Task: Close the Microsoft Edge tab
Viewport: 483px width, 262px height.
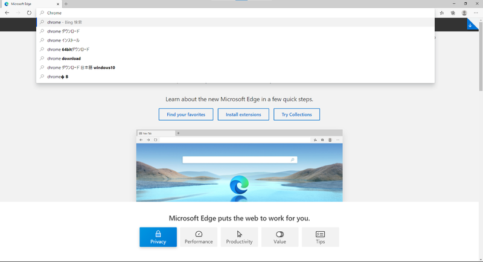Action: [x=57, y=4]
